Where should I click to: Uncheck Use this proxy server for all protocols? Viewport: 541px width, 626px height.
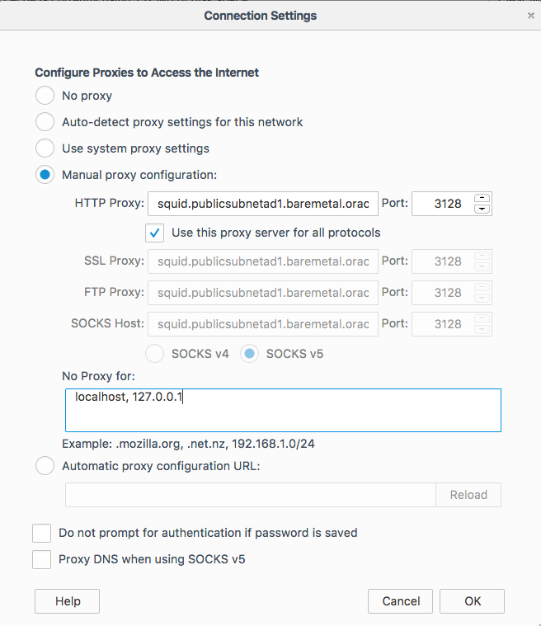[x=154, y=233]
